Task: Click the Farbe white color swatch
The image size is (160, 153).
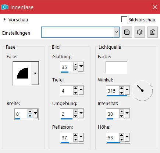Action: click(x=116, y=67)
